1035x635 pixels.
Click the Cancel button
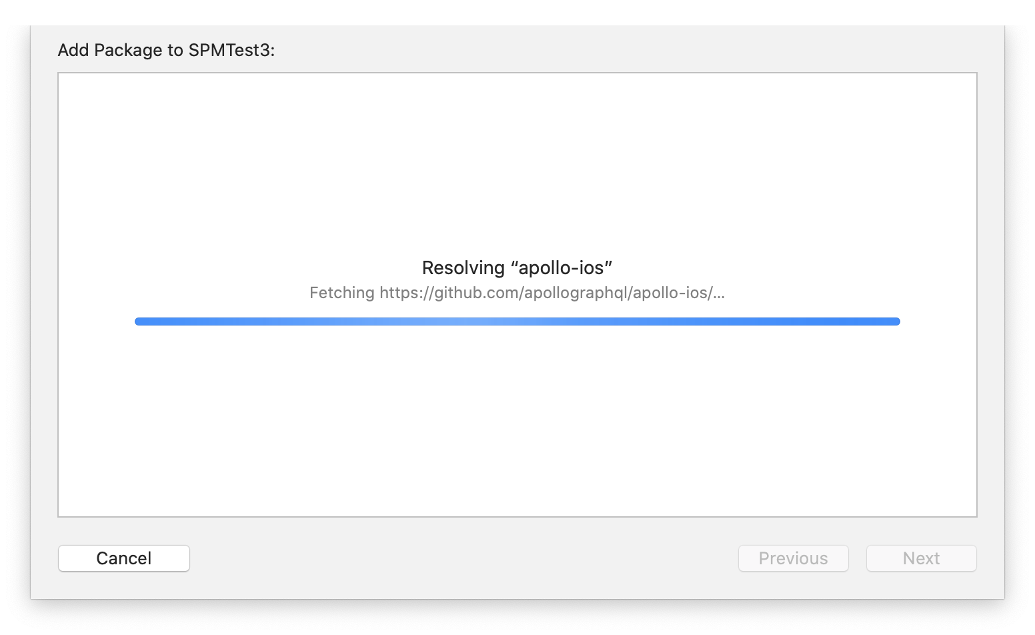(x=124, y=558)
